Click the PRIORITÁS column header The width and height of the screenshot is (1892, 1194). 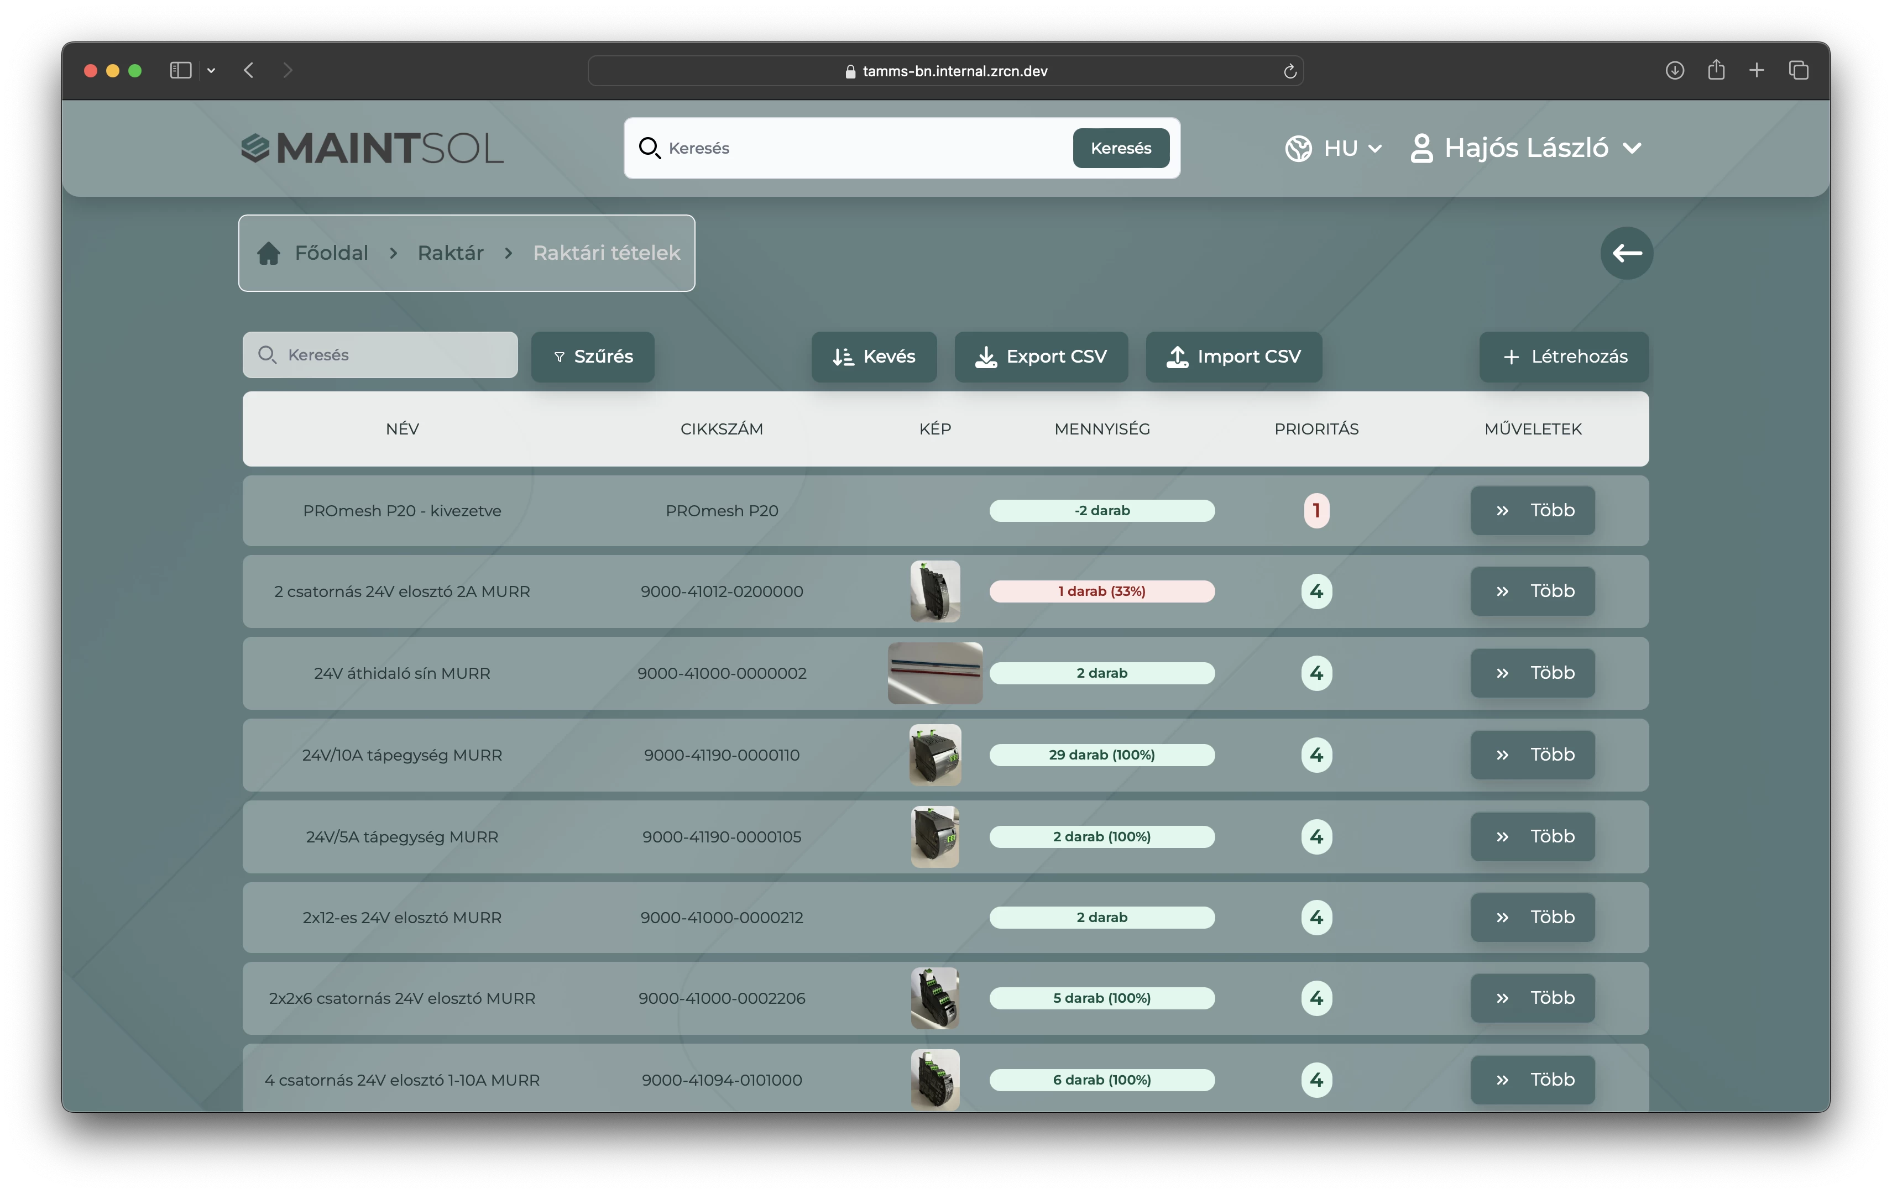tap(1316, 429)
